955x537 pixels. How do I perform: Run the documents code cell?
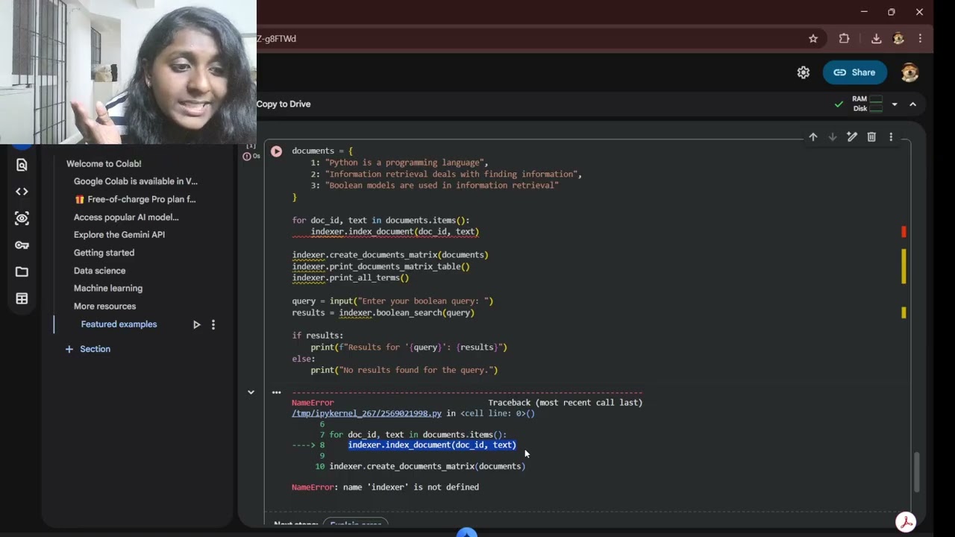click(x=276, y=151)
